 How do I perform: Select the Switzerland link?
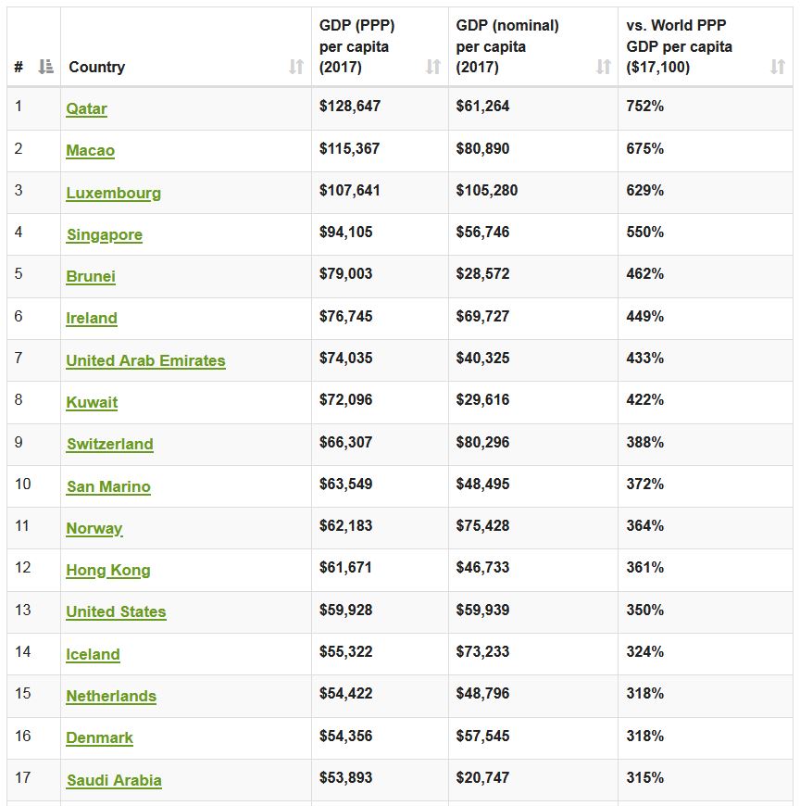pos(109,444)
